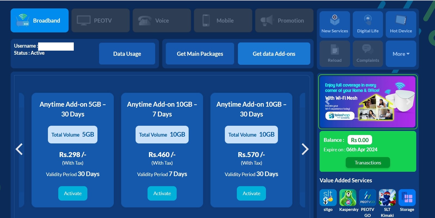This screenshot has width=435, height=218.
Task: Click Total Volume 5GB badge
Action: point(73,134)
